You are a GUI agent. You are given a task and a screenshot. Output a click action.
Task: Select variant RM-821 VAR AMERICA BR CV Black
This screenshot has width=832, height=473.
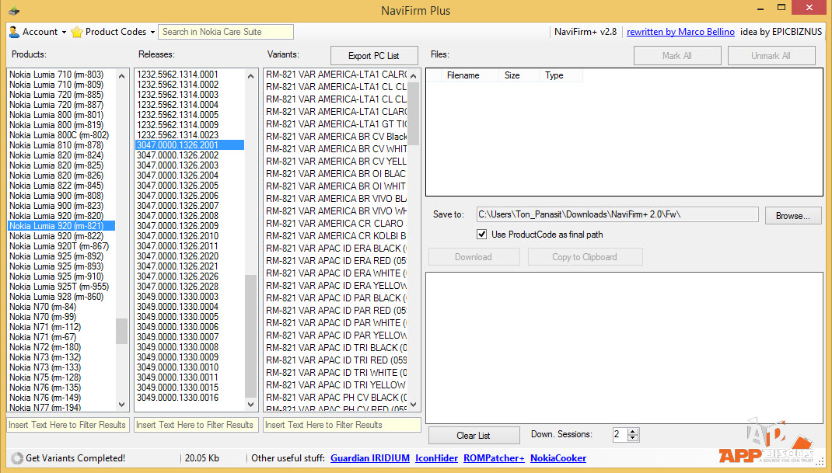(x=336, y=136)
